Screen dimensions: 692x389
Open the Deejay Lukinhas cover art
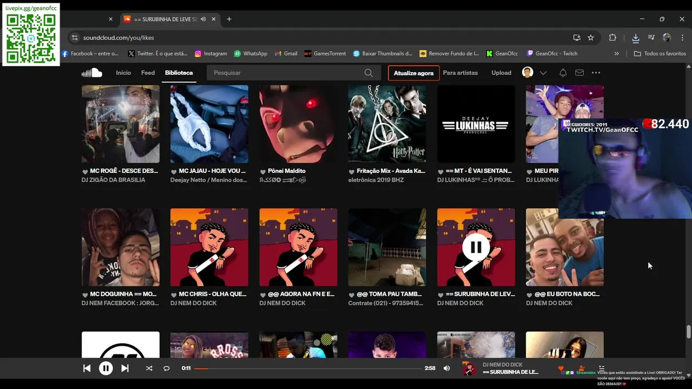pos(476,124)
